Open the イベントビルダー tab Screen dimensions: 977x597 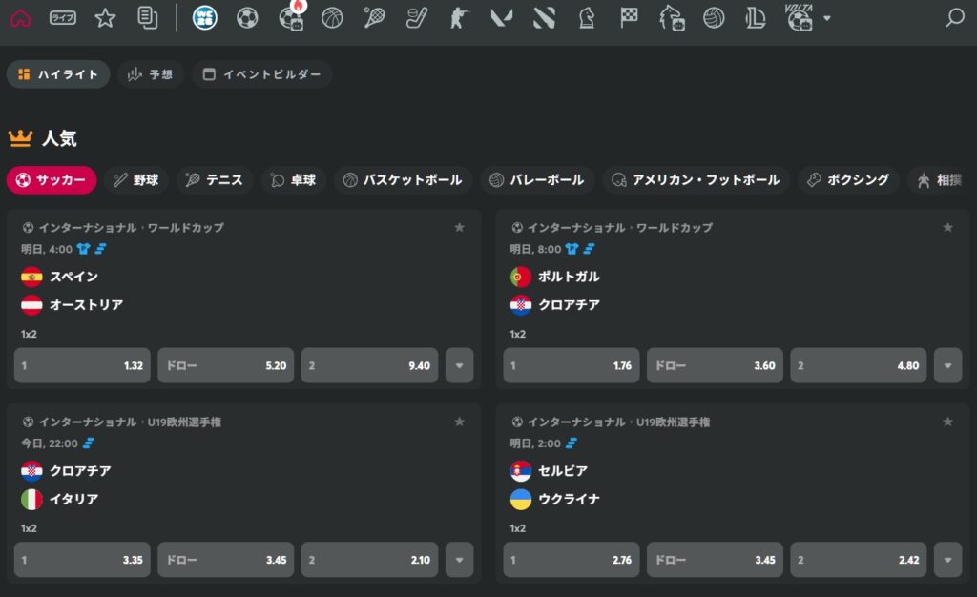click(x=262, y=74)
